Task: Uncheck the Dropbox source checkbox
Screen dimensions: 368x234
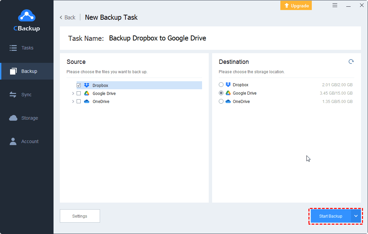Action: pos(79,85)
